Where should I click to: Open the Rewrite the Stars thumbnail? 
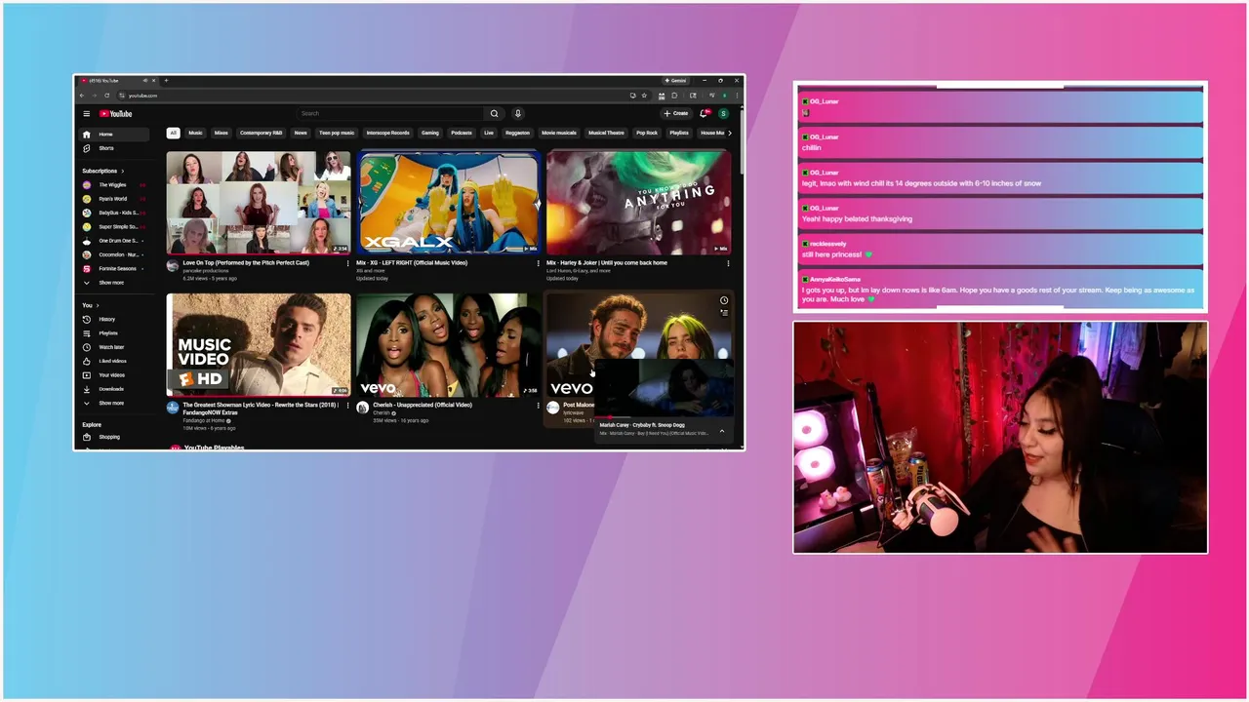coord(258,345)
